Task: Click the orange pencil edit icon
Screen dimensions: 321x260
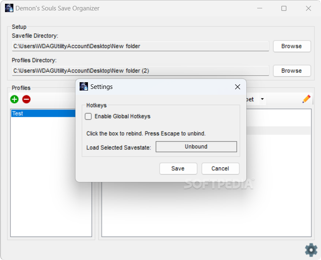Action: click(x=306, y=99)
